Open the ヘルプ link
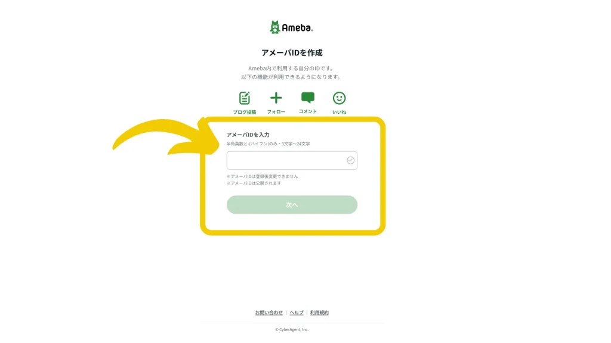The width and height of the screenshot is (611, 343). [296, 313]
